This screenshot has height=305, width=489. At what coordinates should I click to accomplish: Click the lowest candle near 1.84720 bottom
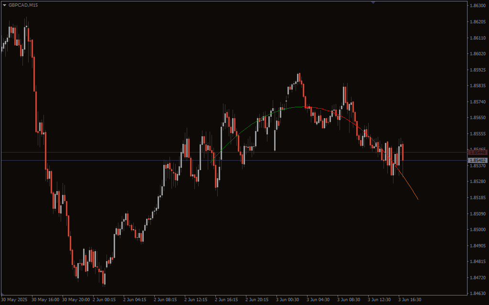tap(104, 278)
